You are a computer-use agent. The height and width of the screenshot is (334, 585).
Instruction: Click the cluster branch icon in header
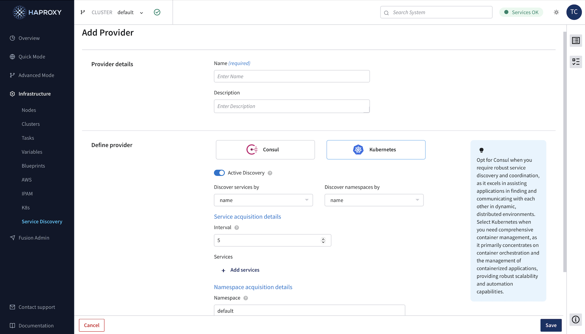pyautogui.click(x=83, y=12)
